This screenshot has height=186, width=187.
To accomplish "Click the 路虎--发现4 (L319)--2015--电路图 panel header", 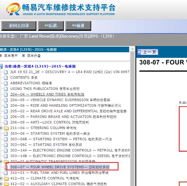I will point(64,49).
